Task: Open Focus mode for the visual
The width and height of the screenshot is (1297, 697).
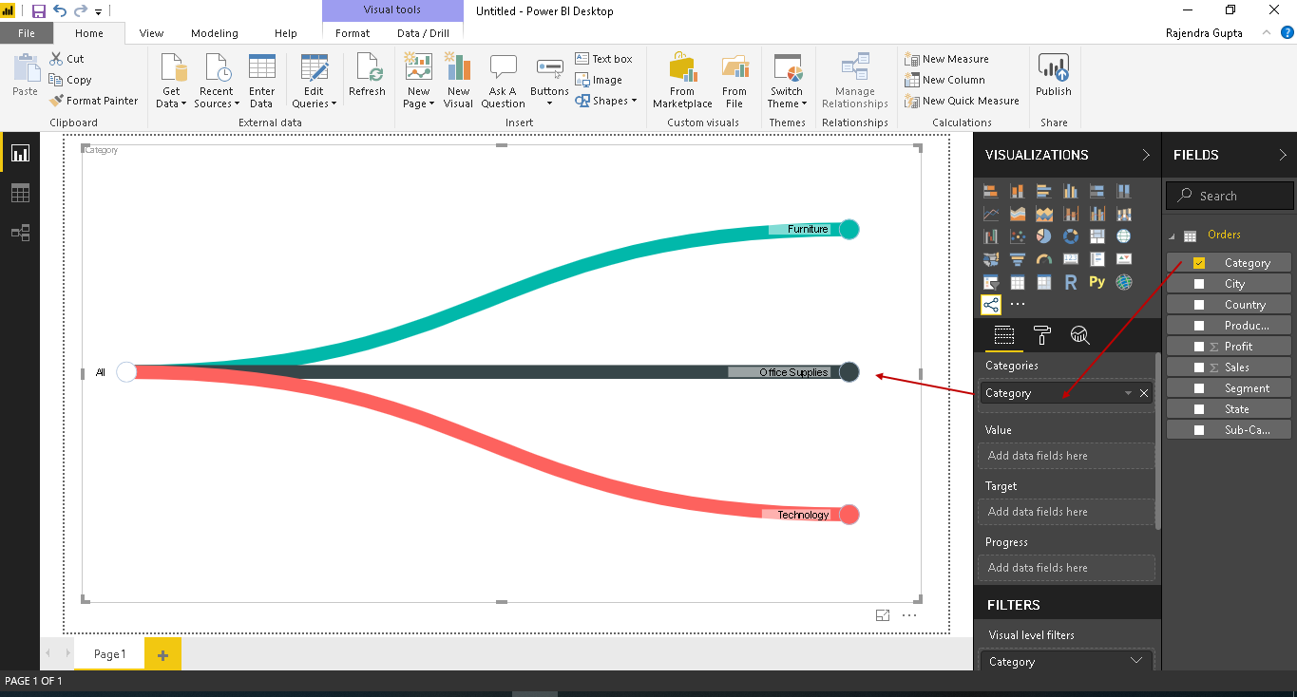Action: pyautogui.click(x=883, y=615)
